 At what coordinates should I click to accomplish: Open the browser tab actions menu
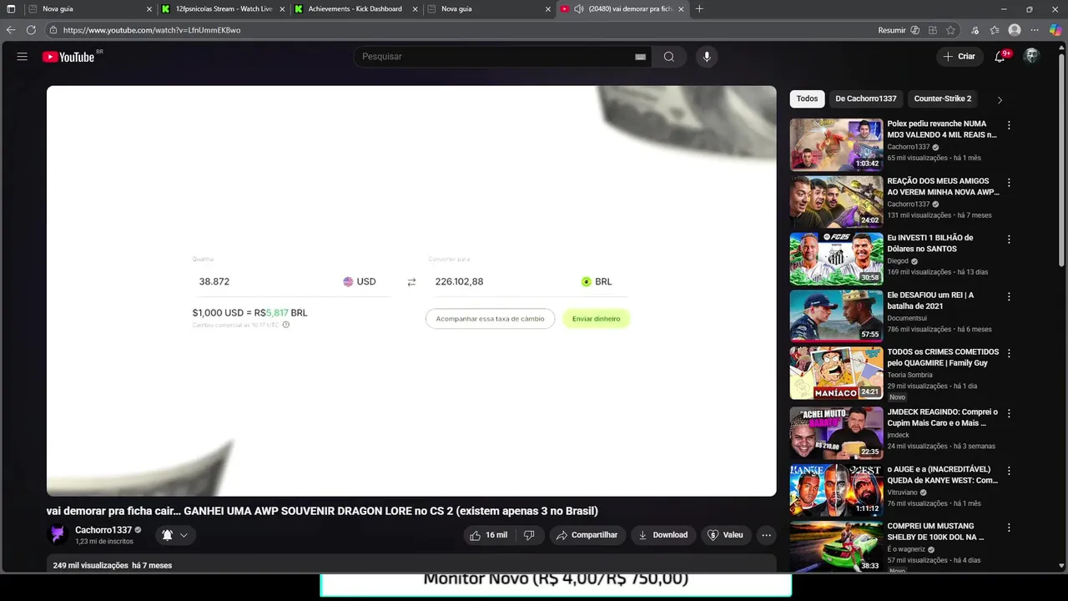coord(11,9)
